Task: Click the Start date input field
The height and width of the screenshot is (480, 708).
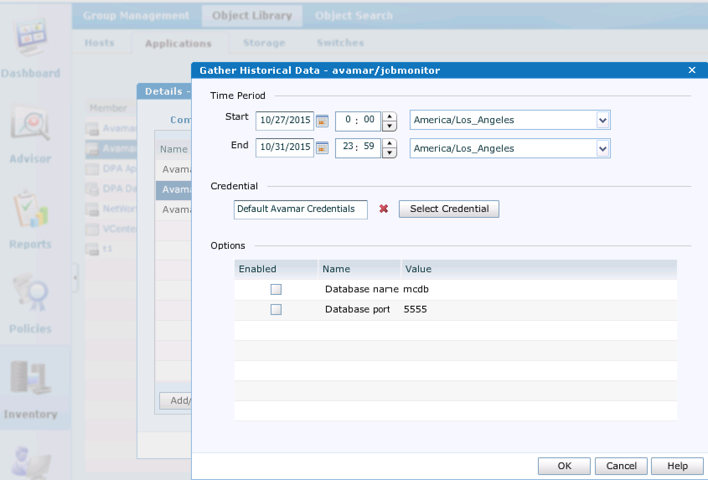Action: tap(284, 120)
